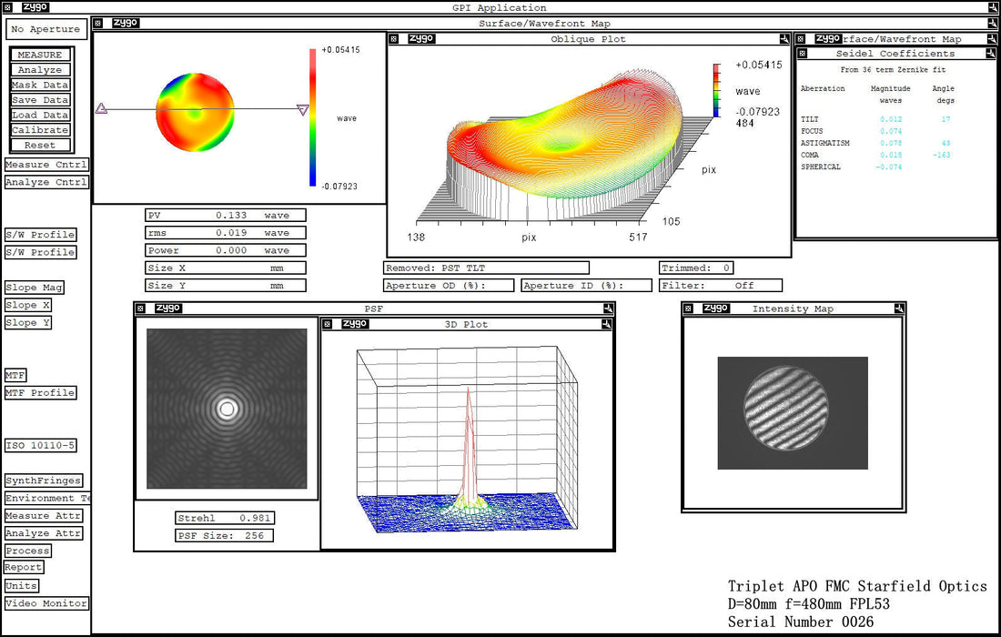Viewport: 1001px width, 637px height.
Task: Toggle the Filter: Off field
Action: (x=720, y=286)
